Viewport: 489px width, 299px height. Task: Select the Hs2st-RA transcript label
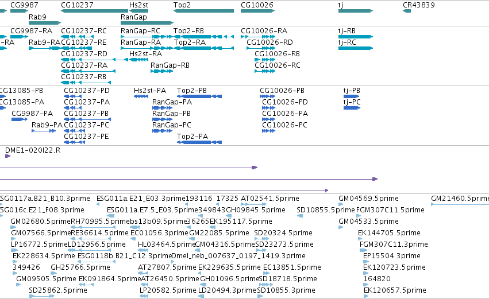coord(145,54)
